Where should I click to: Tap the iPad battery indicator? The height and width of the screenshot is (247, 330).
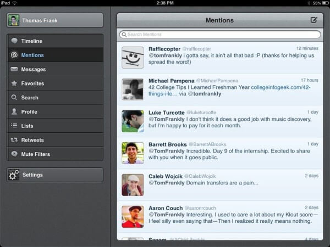click(x=325, y=3)
